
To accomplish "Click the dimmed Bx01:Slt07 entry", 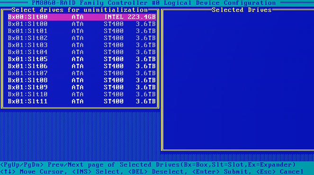I will click(82, 73).
